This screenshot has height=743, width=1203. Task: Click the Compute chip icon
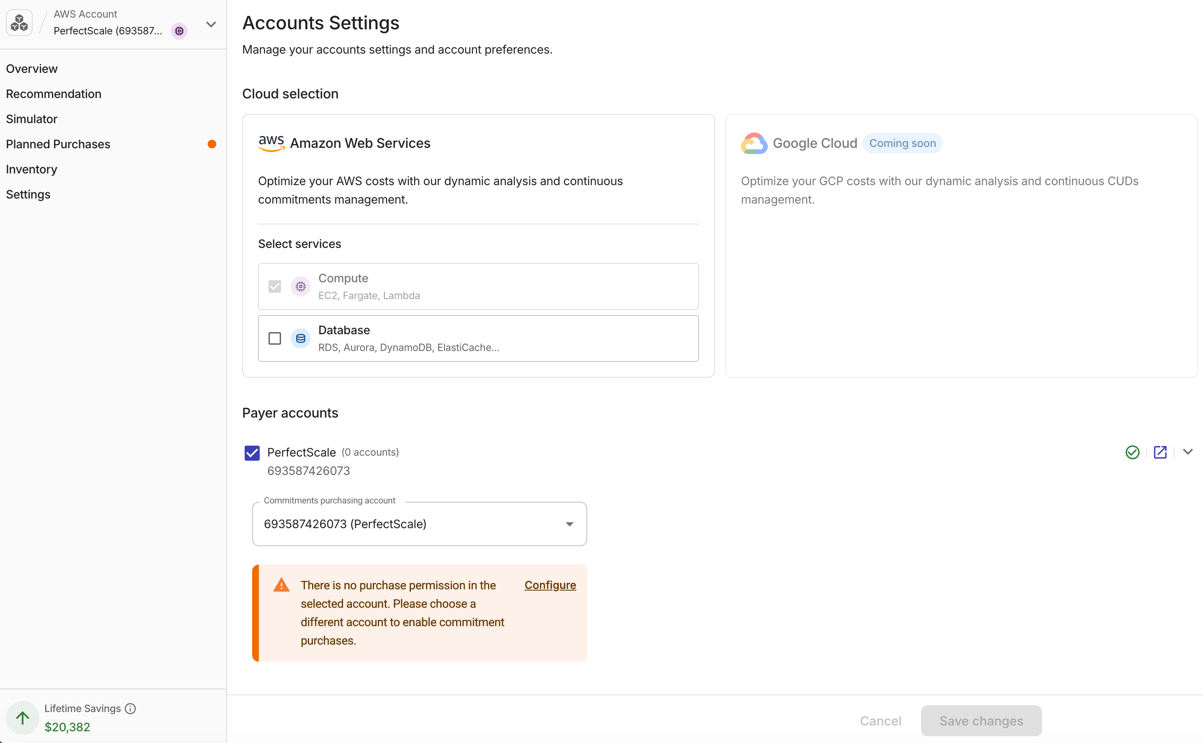click(301, 286)
